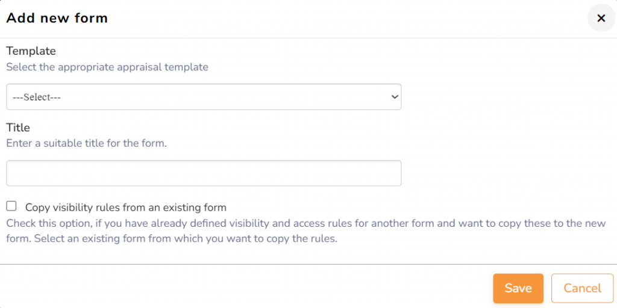The image size is (617, 308).
Task: Click the X icon in dialog header
Action: point(601,18)
